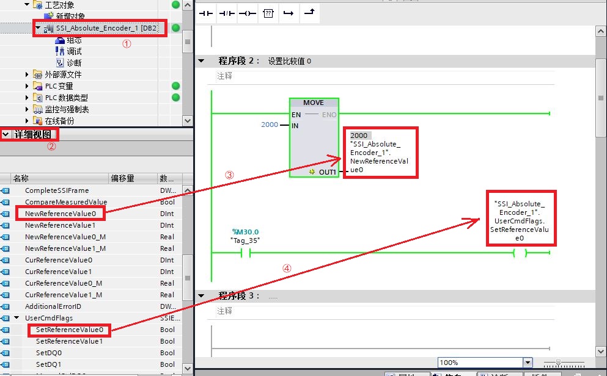
Task: Click the editor zoom slider handle
Action: point(558,363)
